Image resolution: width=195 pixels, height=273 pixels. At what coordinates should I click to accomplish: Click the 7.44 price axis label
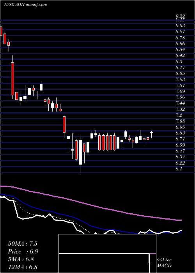(180, 103)
